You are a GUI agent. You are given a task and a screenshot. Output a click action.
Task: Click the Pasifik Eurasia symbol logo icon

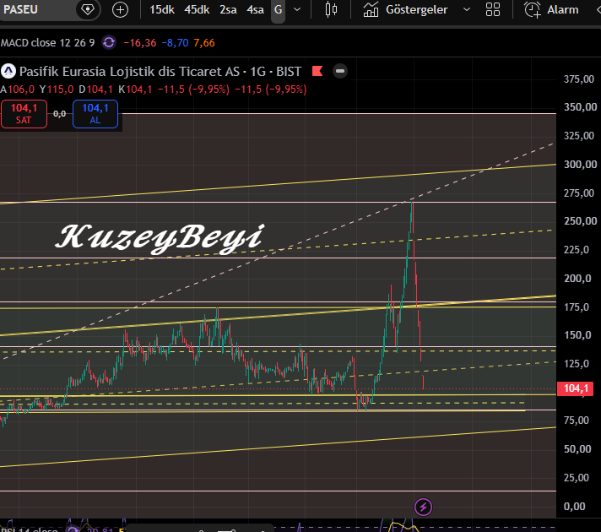[8, 71]
